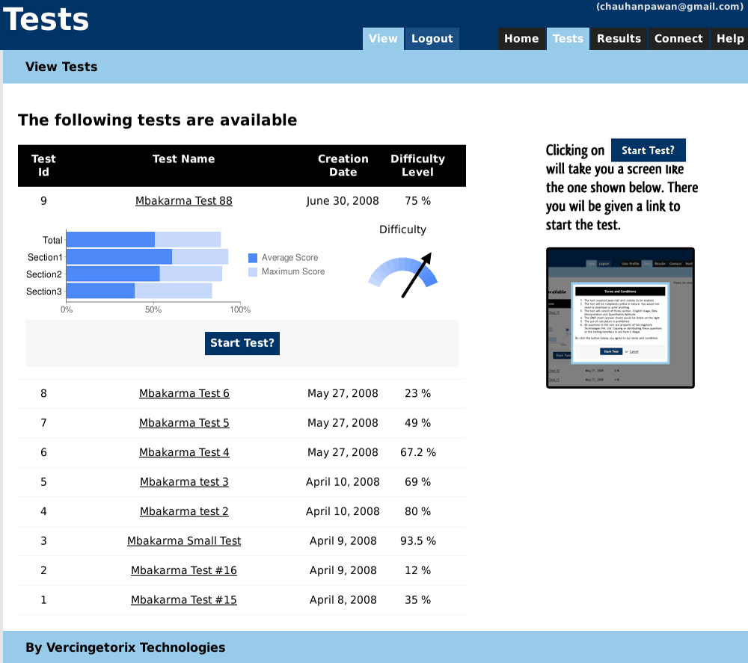
Task: Click the Average Score legend color swatch
Action: (253, 258)
